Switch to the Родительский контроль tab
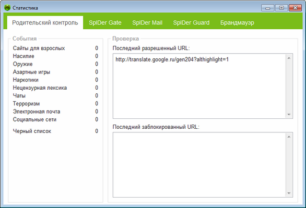 point(45,22)
